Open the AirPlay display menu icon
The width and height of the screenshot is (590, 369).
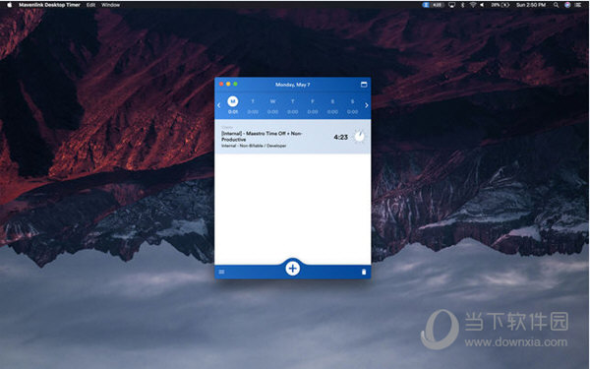point(452,5)
